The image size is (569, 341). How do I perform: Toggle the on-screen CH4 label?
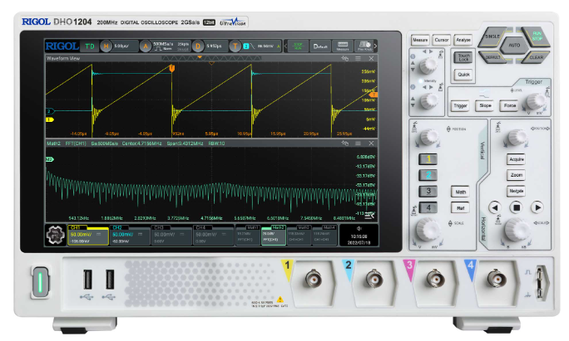pos(200,227)
